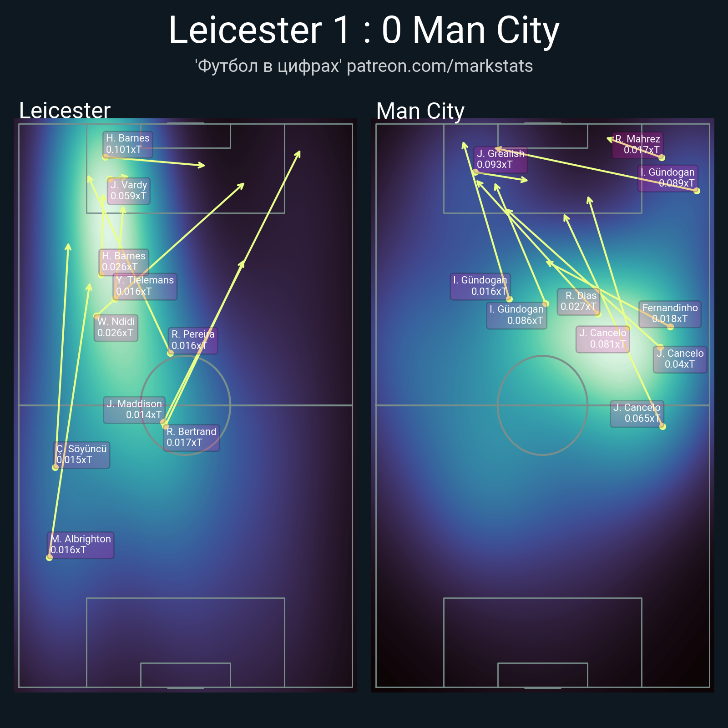This screenshot has width=728, height=728.
Task: Pick the I. Gündogan 0.089xT label
Action: (667, 178)
